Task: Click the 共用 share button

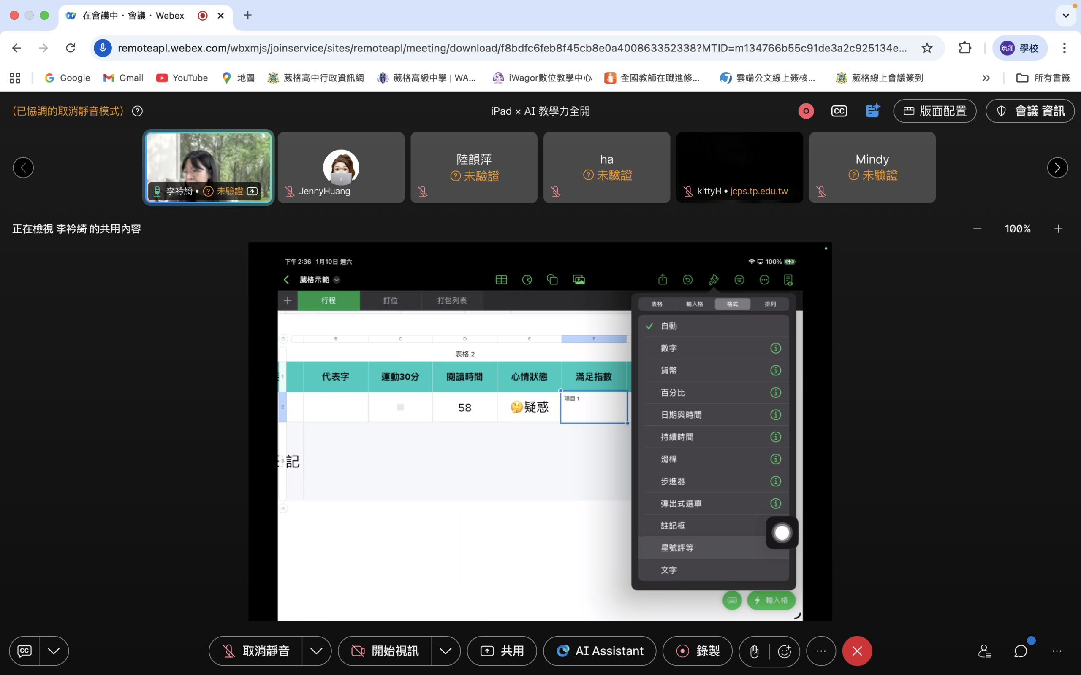Action: tap(502, 651)
